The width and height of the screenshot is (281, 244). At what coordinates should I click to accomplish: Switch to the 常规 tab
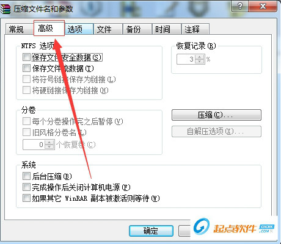20,29
